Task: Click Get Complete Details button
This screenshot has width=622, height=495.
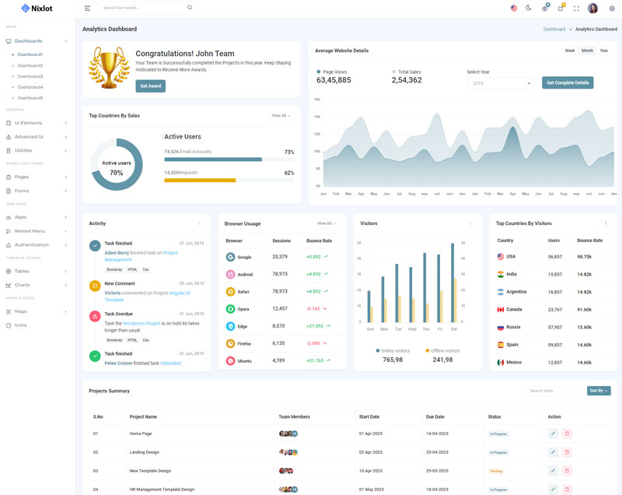Action: 568,82
